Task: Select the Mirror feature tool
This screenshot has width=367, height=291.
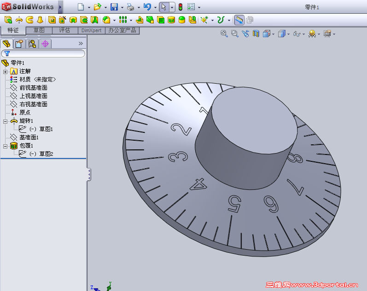Action: tap(192, 20)
